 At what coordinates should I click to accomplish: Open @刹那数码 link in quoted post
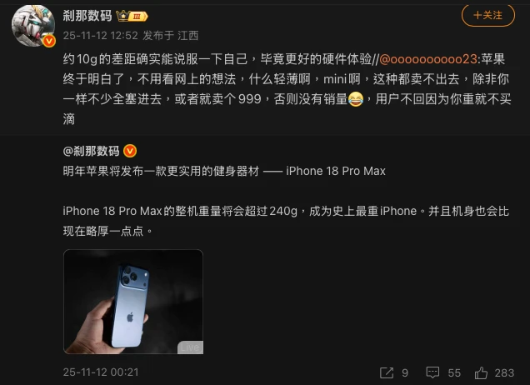click(92, 151)
